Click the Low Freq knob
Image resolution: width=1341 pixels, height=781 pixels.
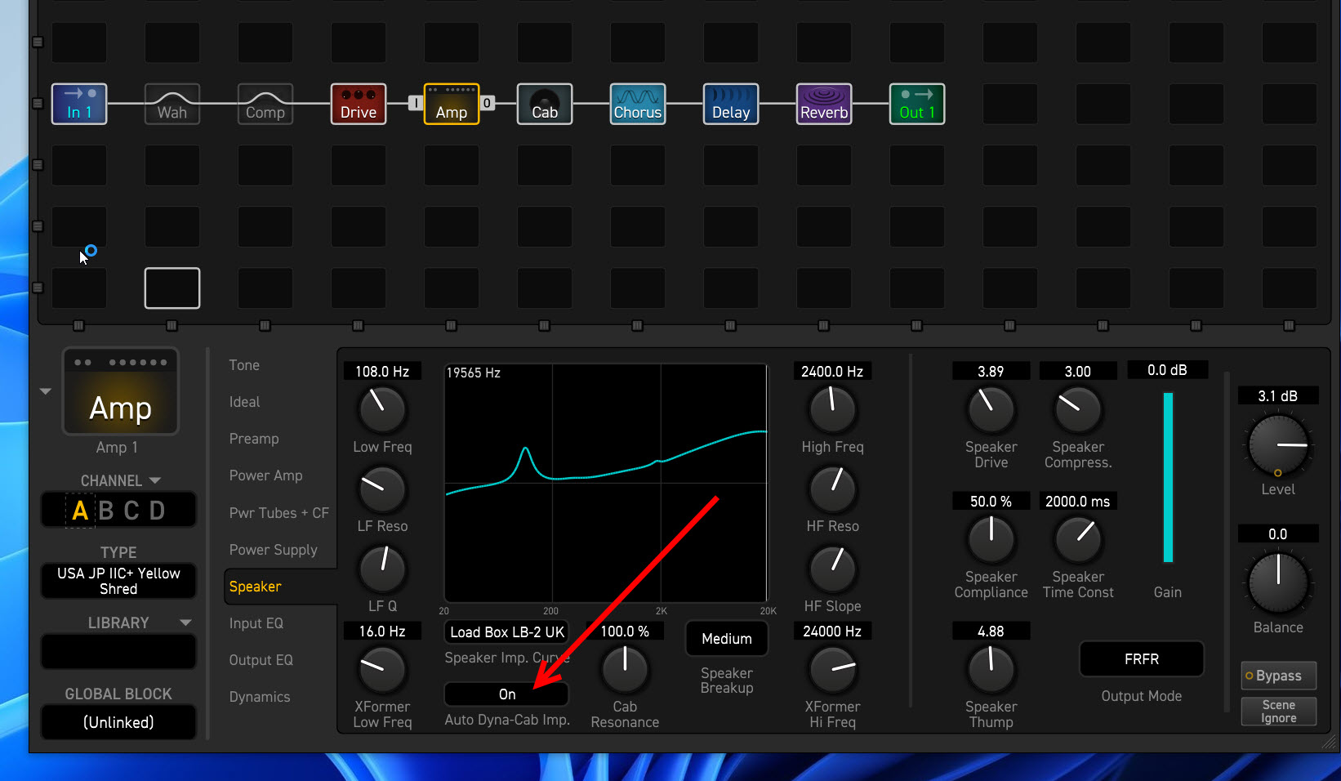click(382, 410)
